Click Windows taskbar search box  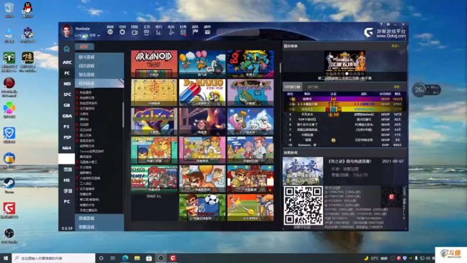coord(54,258)
